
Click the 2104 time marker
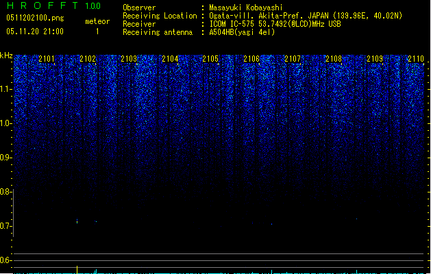(170, 58)
